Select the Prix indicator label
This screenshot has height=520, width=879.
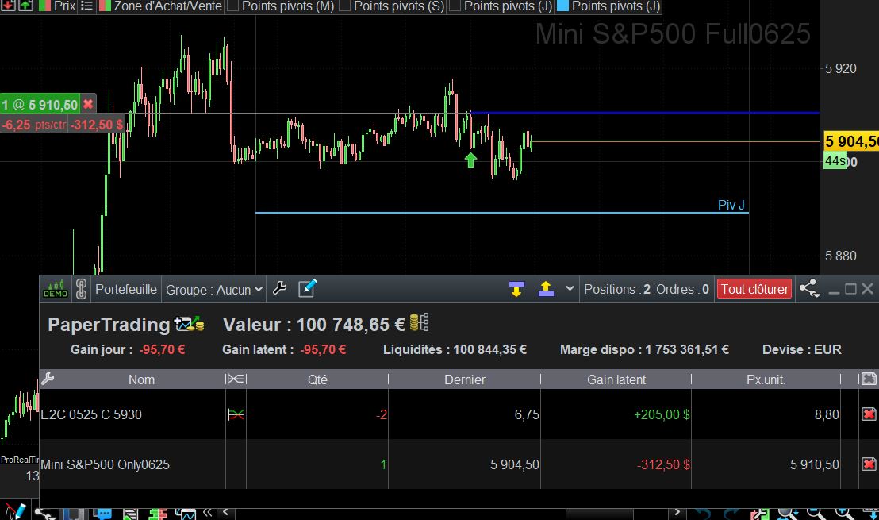coord(64,6)
